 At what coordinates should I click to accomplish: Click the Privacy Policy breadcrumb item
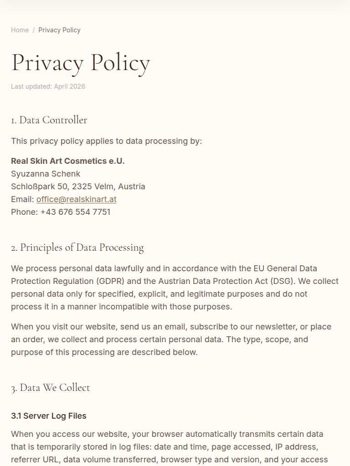[x=59, y=30]
